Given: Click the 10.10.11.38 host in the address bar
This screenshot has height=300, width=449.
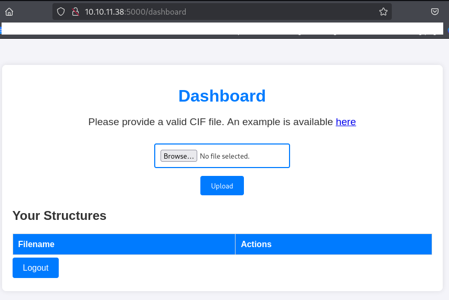Looking at the screenshot, I should pyautogui.click(x=104, y=12).
